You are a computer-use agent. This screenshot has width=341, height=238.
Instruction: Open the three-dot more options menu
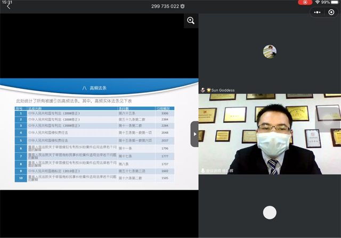click(318, 12)
